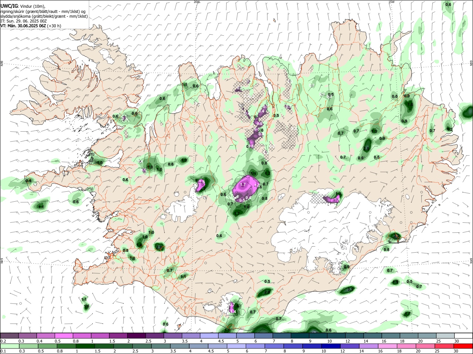Pick the bright pink 0.5 swatch in upper legend
473x354 pixels.
(x=64, y=336)
